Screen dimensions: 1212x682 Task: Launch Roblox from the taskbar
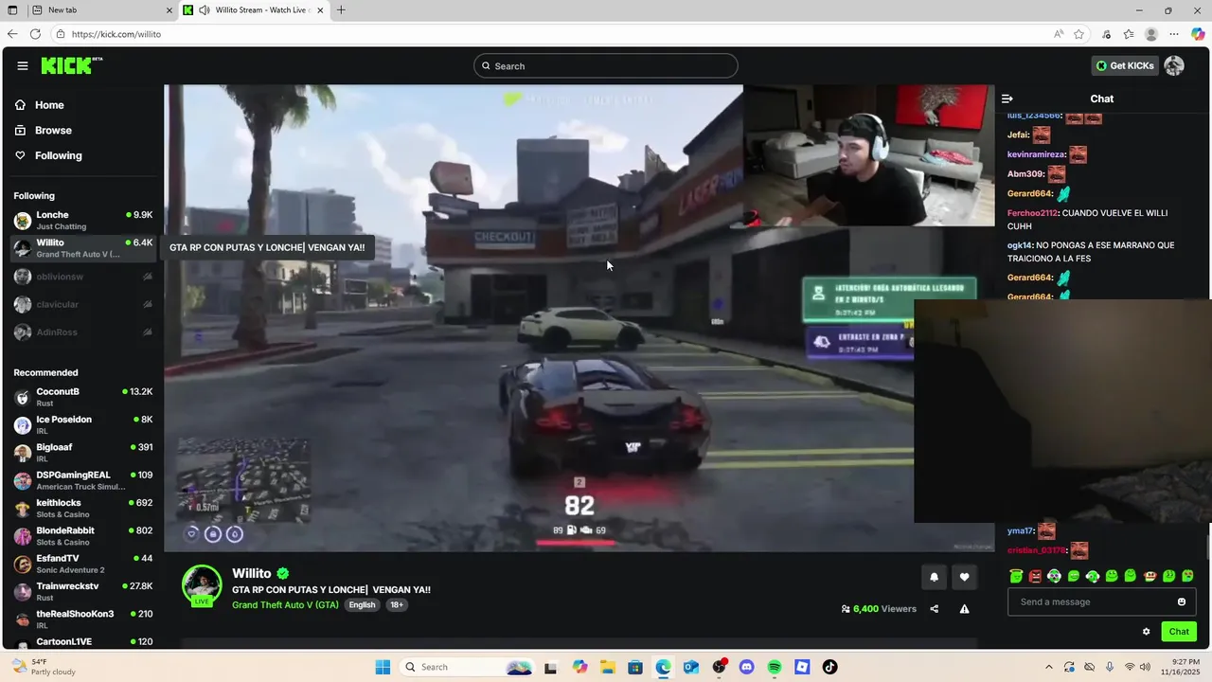[802, 667]
